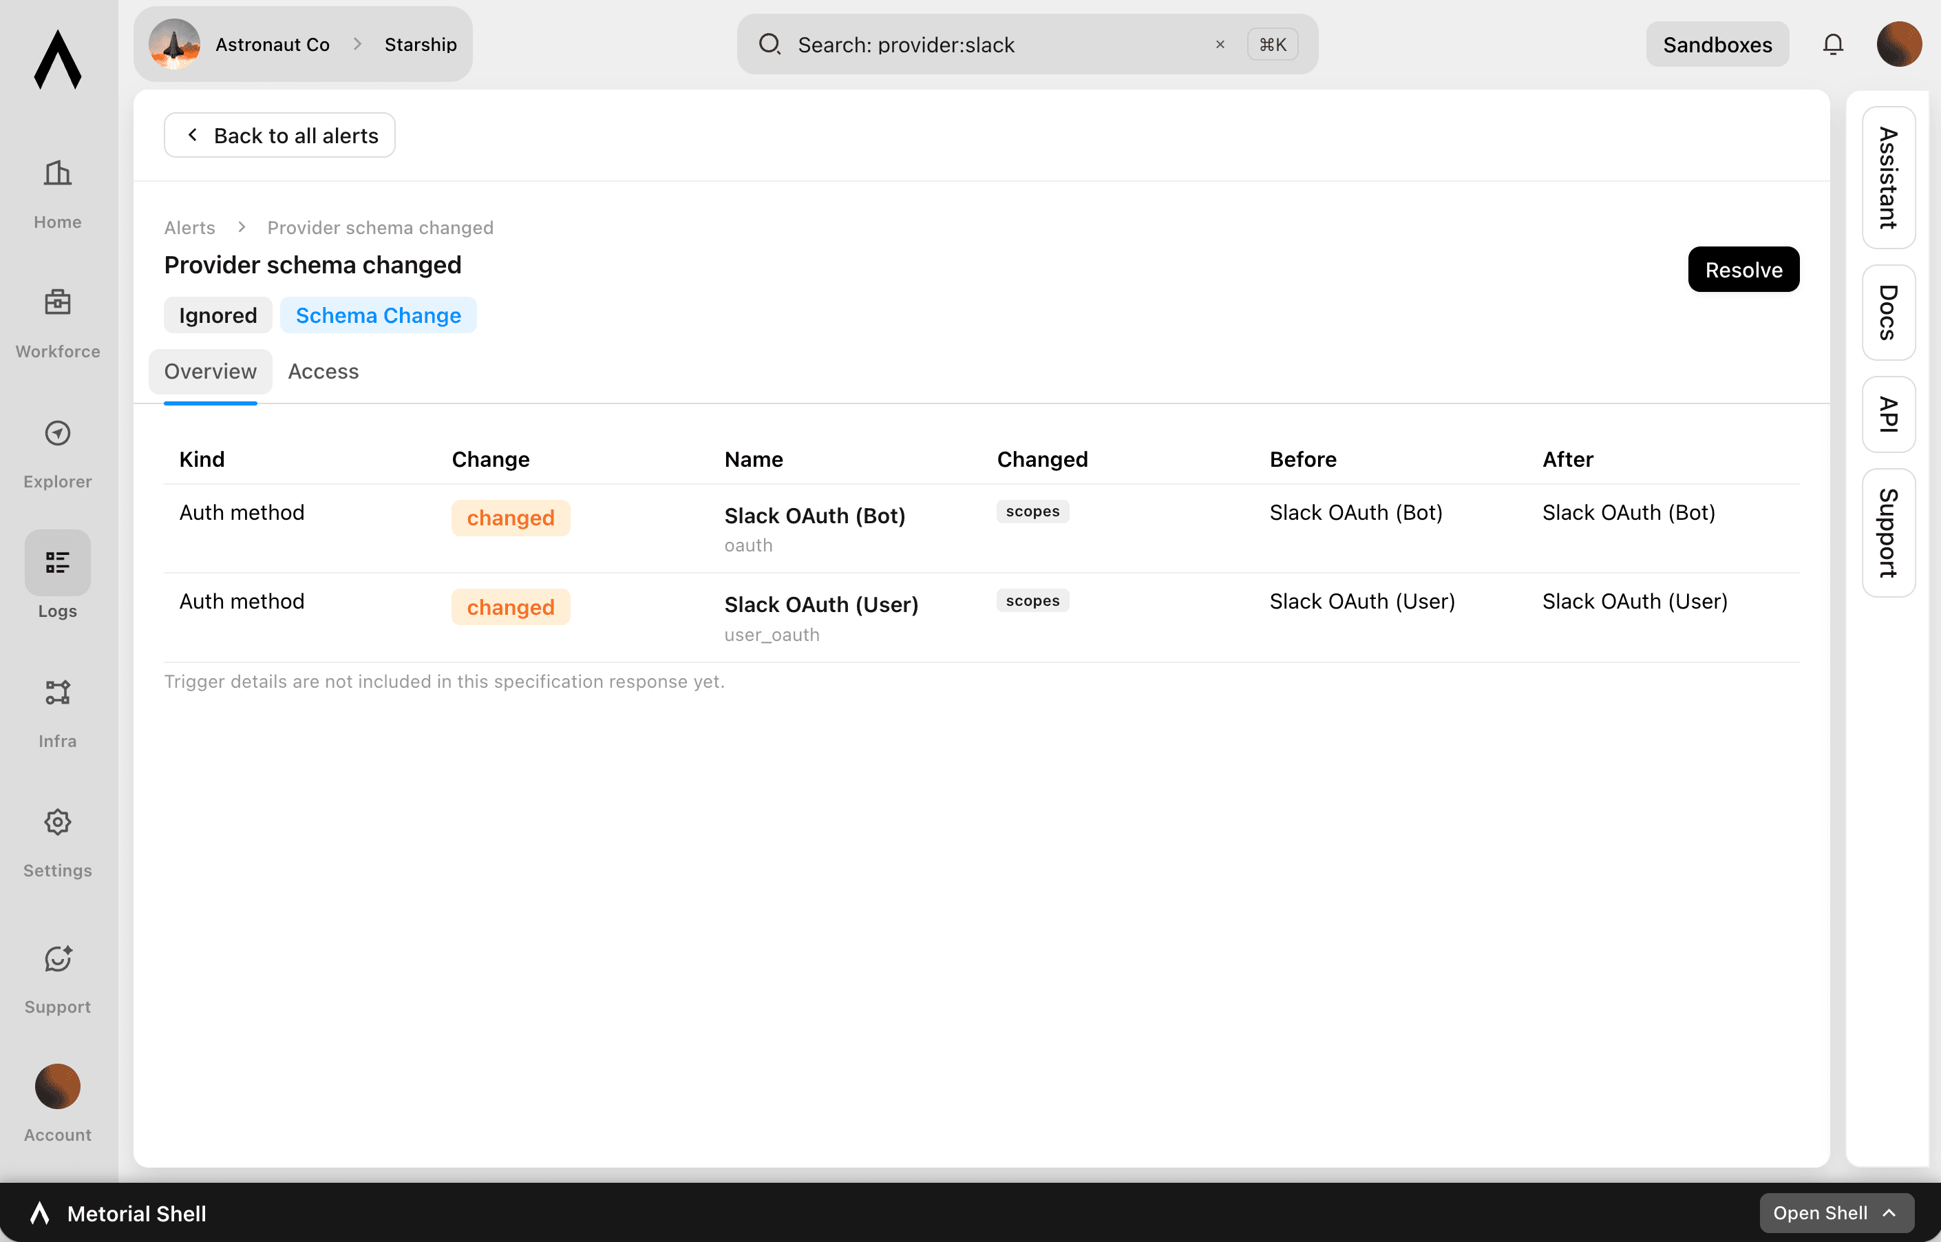Open Home in the sidebar
Screen dimensions: 1941x1242
(57, 194)
